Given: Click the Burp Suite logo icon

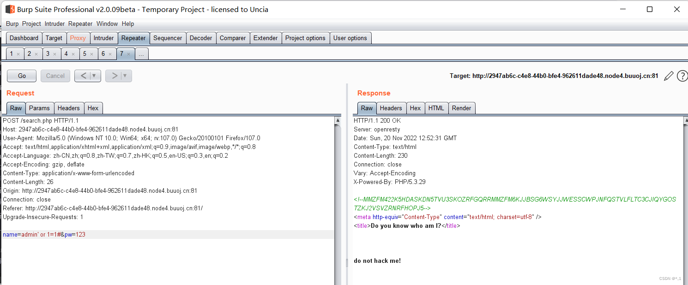Looking at the screenshot, I should point(10,9).
